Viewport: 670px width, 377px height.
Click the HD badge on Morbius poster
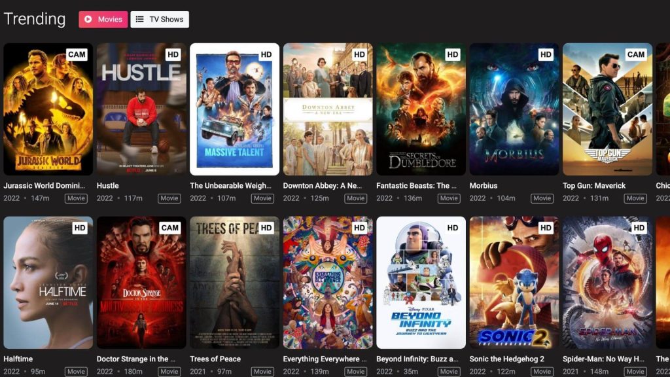[x=546, y=54]
